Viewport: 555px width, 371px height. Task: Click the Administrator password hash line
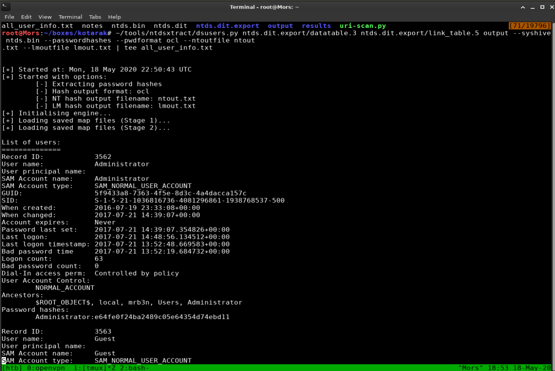(132, 317)
